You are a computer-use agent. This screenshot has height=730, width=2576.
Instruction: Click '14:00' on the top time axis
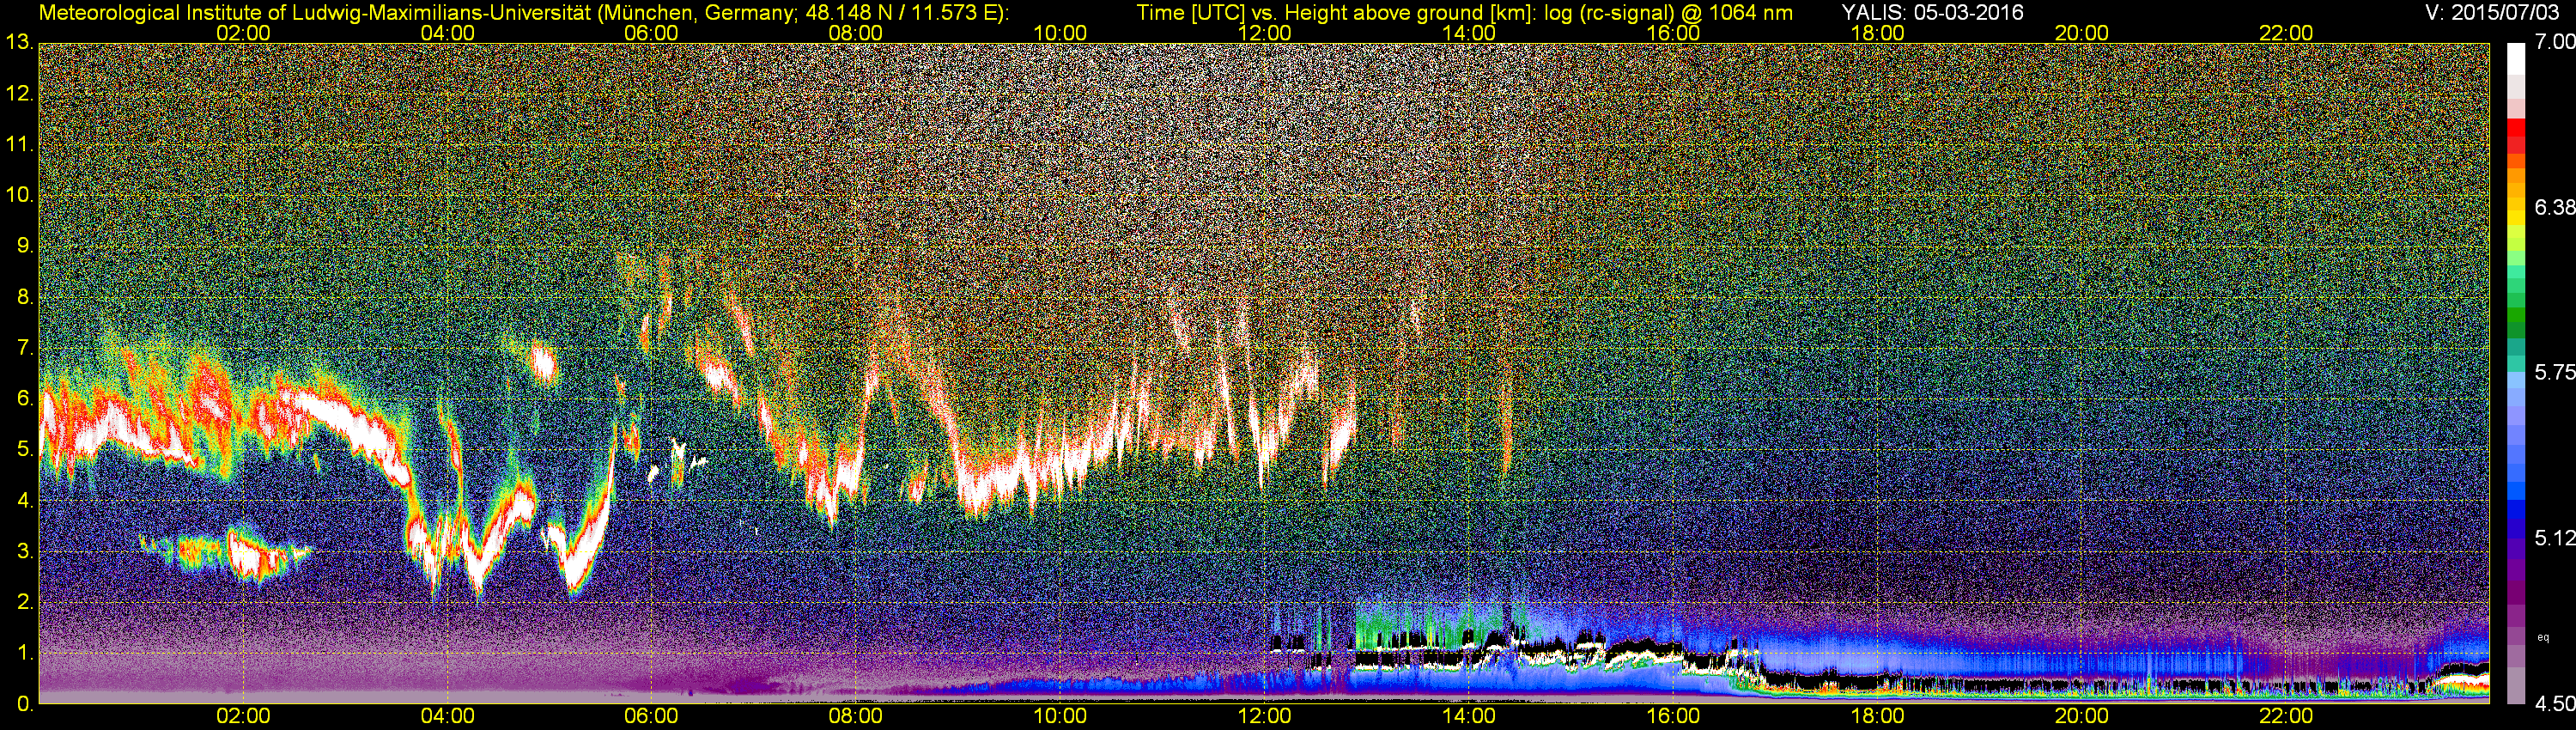click(1469, 33)
